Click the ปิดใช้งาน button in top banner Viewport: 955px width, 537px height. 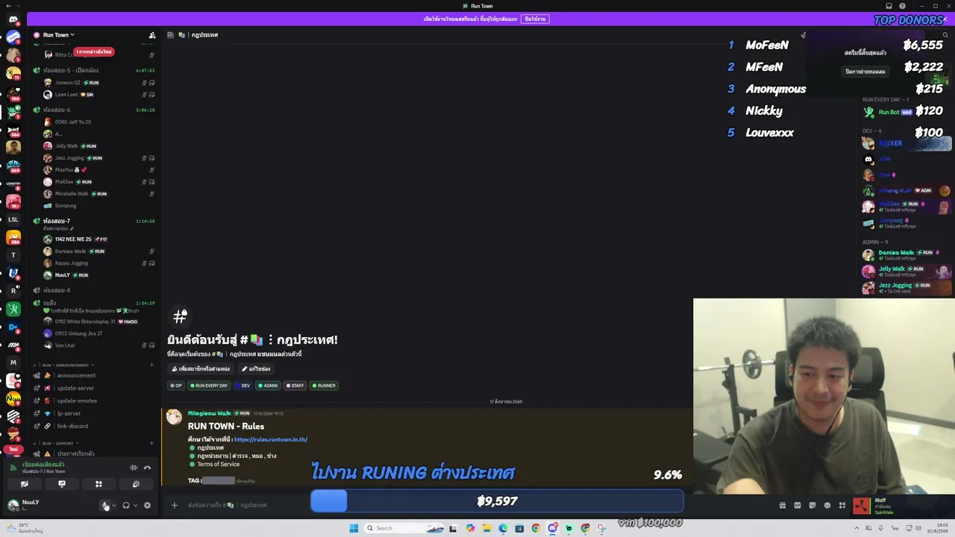535,19
